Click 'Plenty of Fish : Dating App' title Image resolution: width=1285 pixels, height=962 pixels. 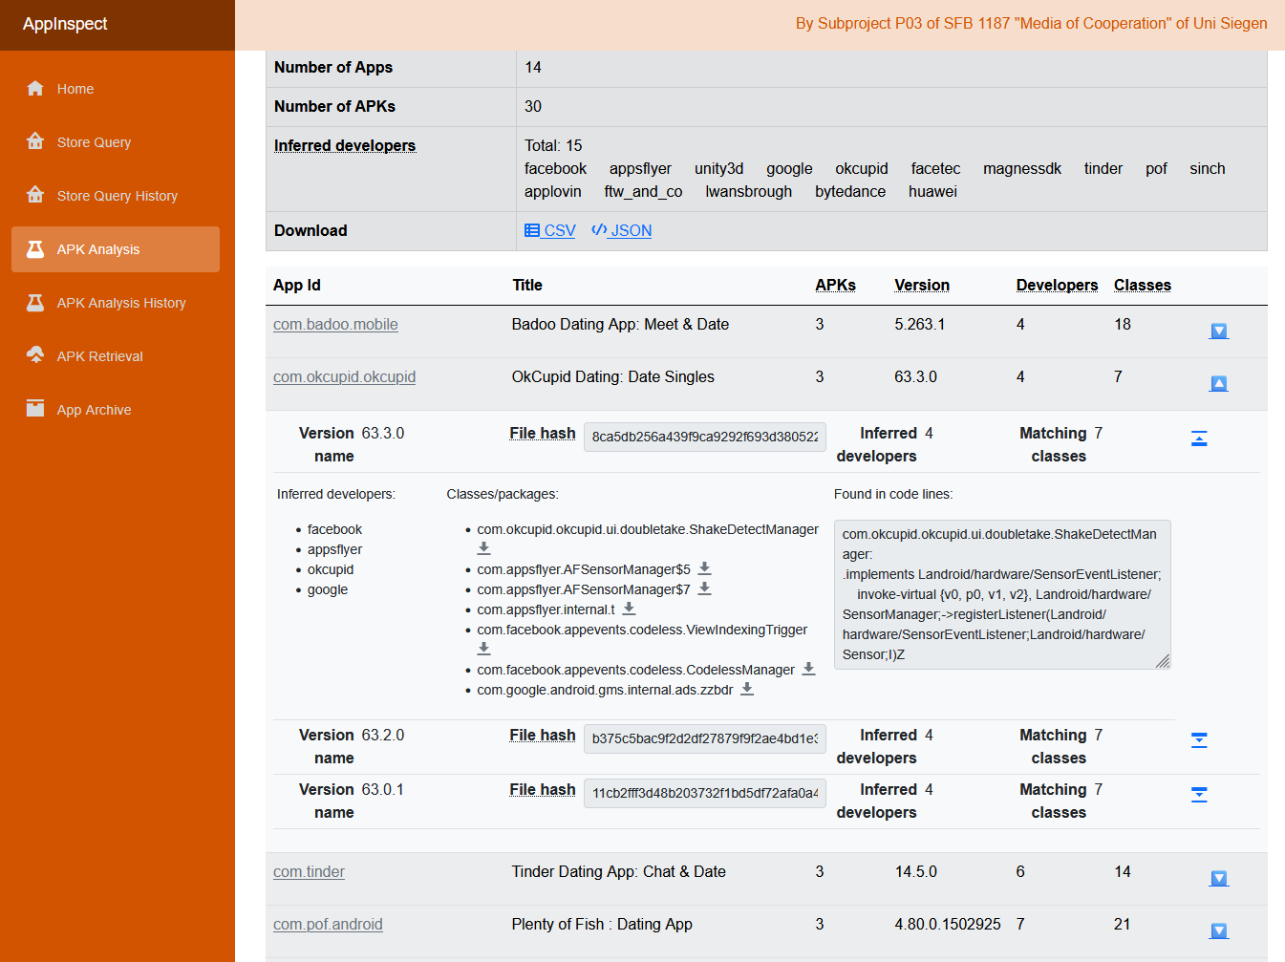tap(602, 925)
